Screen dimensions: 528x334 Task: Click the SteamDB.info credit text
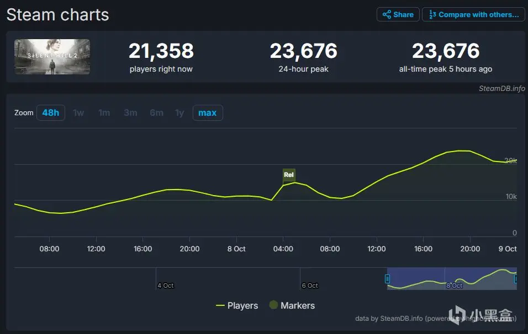click(x=501, y=88)
